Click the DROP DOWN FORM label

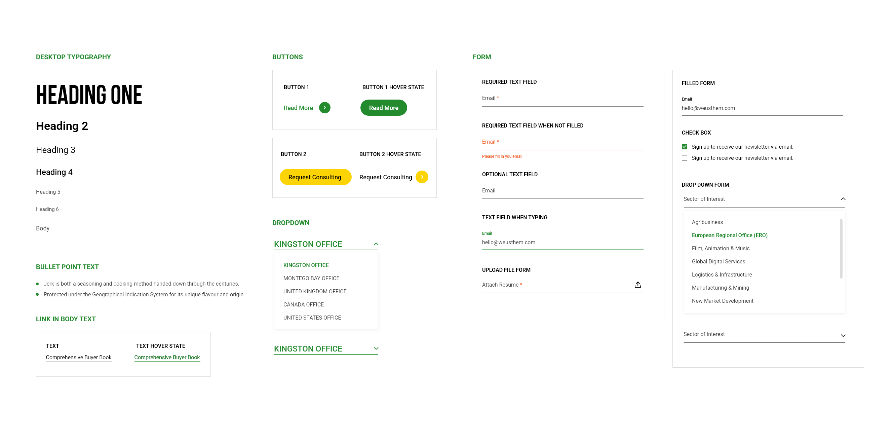pos(705,185)
